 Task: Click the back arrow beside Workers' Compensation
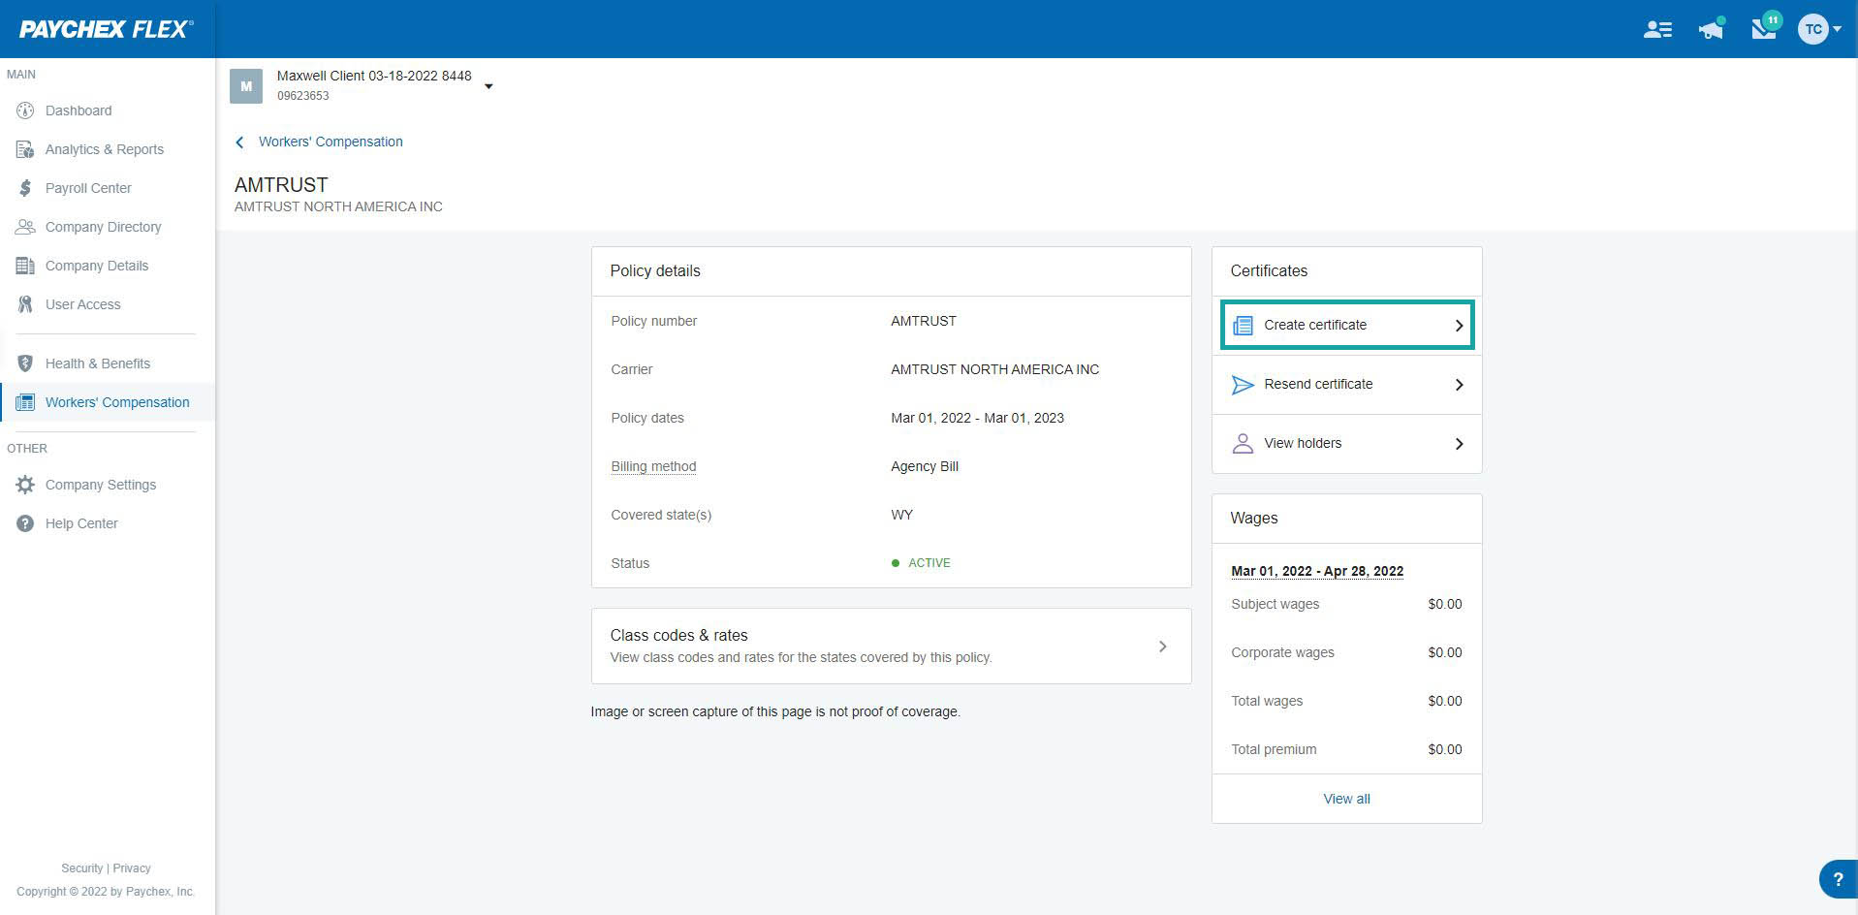[x=239, y=142]
